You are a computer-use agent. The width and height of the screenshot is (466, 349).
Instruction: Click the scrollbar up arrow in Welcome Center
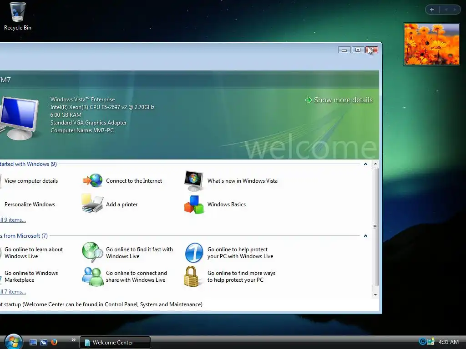[375, 164]
